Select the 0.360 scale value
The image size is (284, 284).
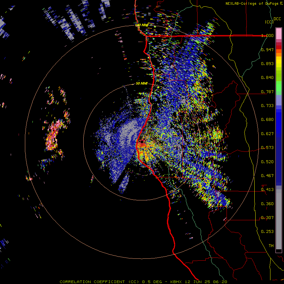tap(267, 204)
